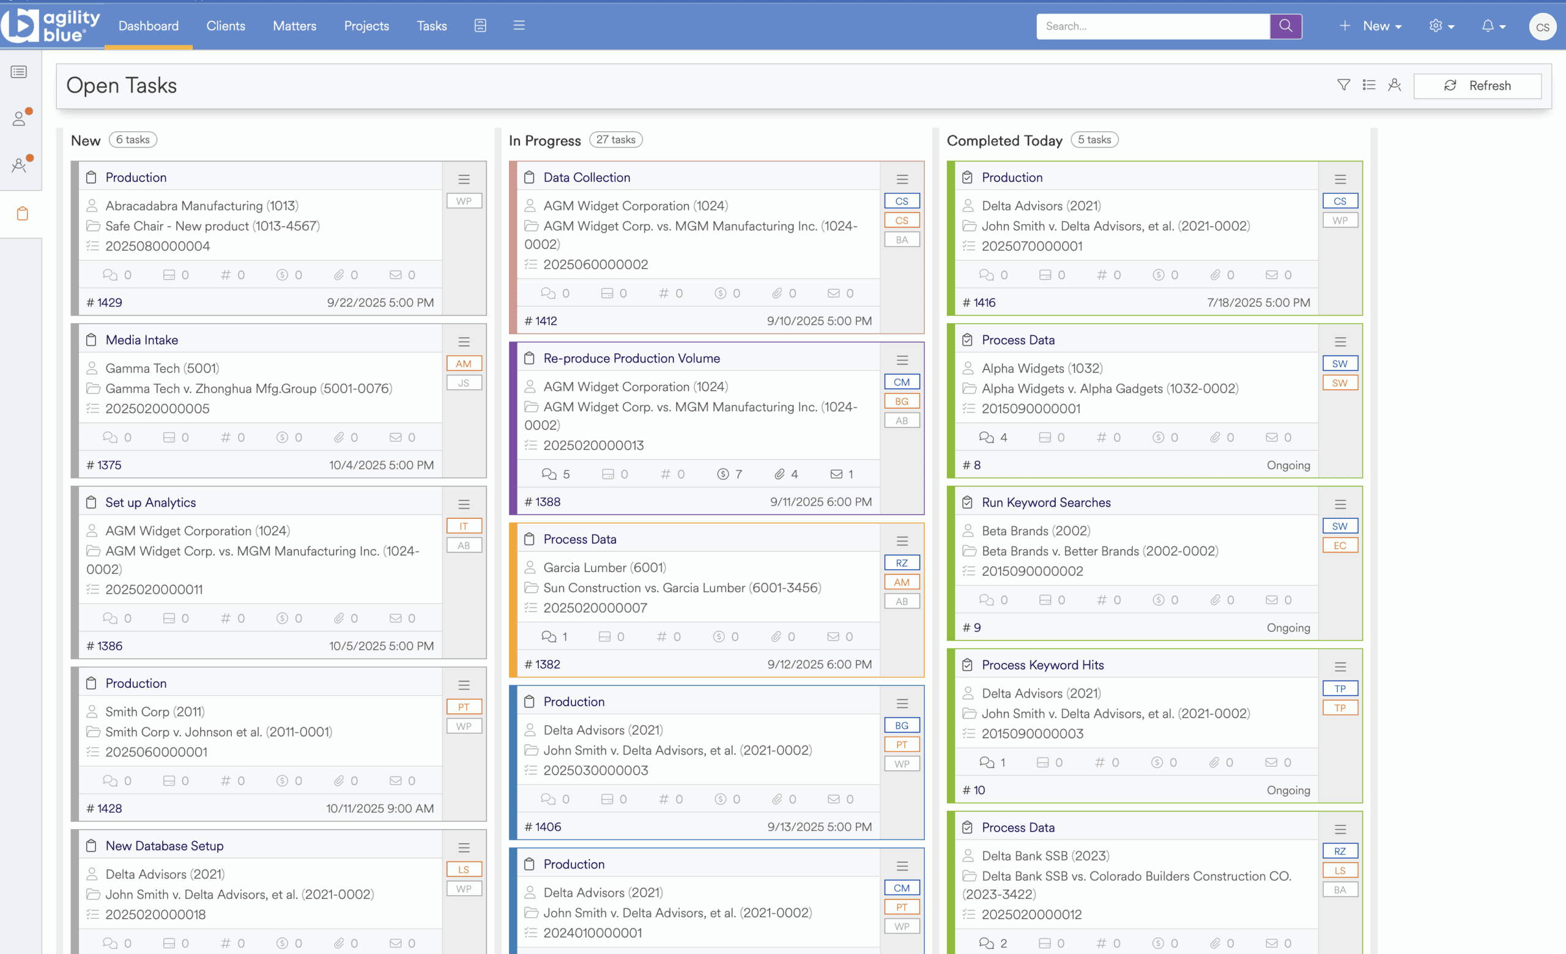Click the filter funnel icon in Open Tasks
Viewport: 1566px width, 954px height.
click(1343, 85)
